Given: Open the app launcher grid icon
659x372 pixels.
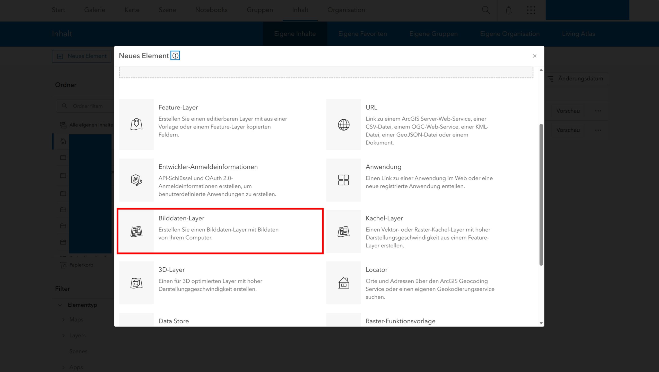Looking at the screenshot, I should pyautogui.click(x=531, y=10).
